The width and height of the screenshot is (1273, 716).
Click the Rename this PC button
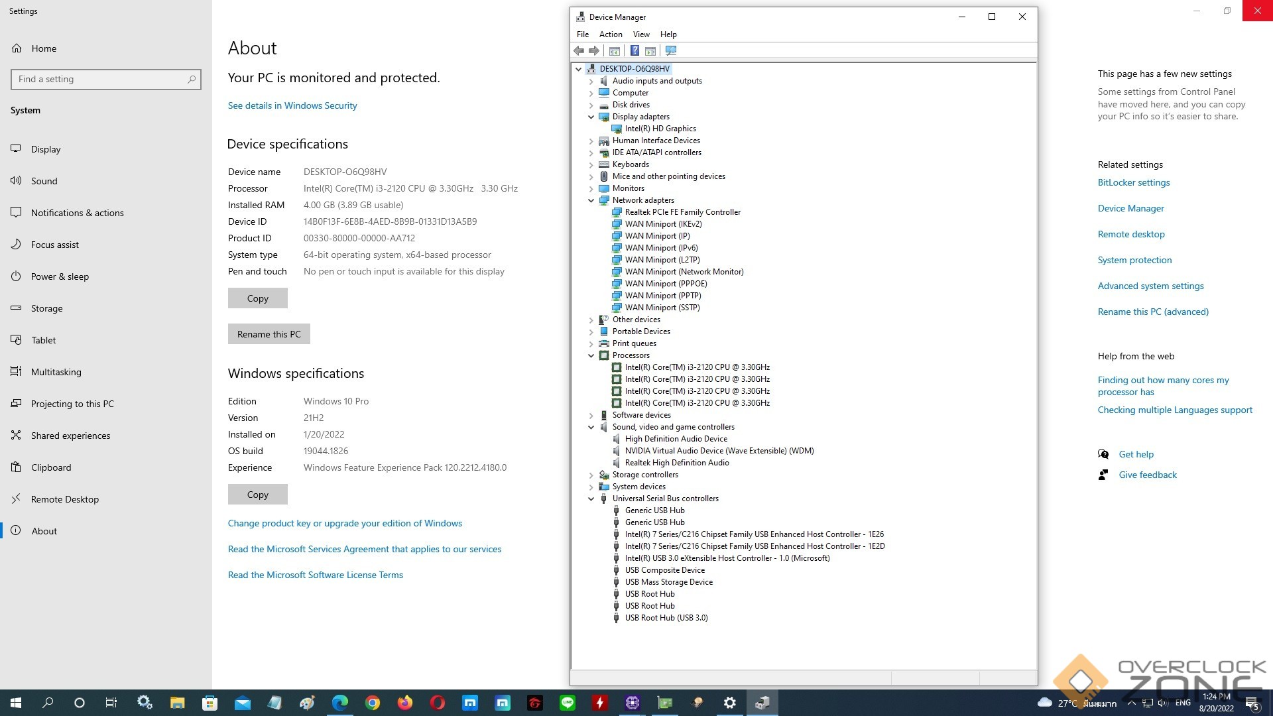coord(269,334)
